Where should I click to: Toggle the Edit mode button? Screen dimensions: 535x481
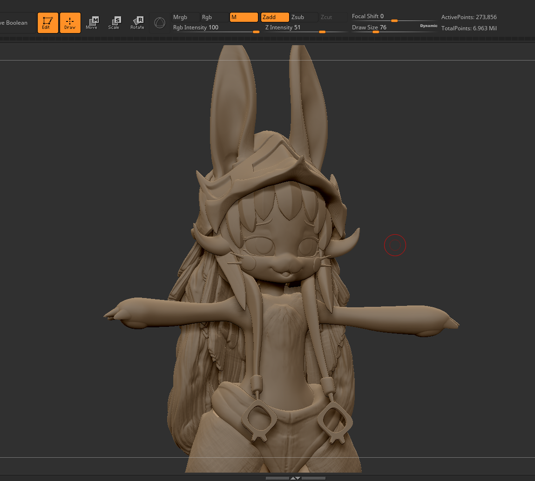click(x=48, y=23)
